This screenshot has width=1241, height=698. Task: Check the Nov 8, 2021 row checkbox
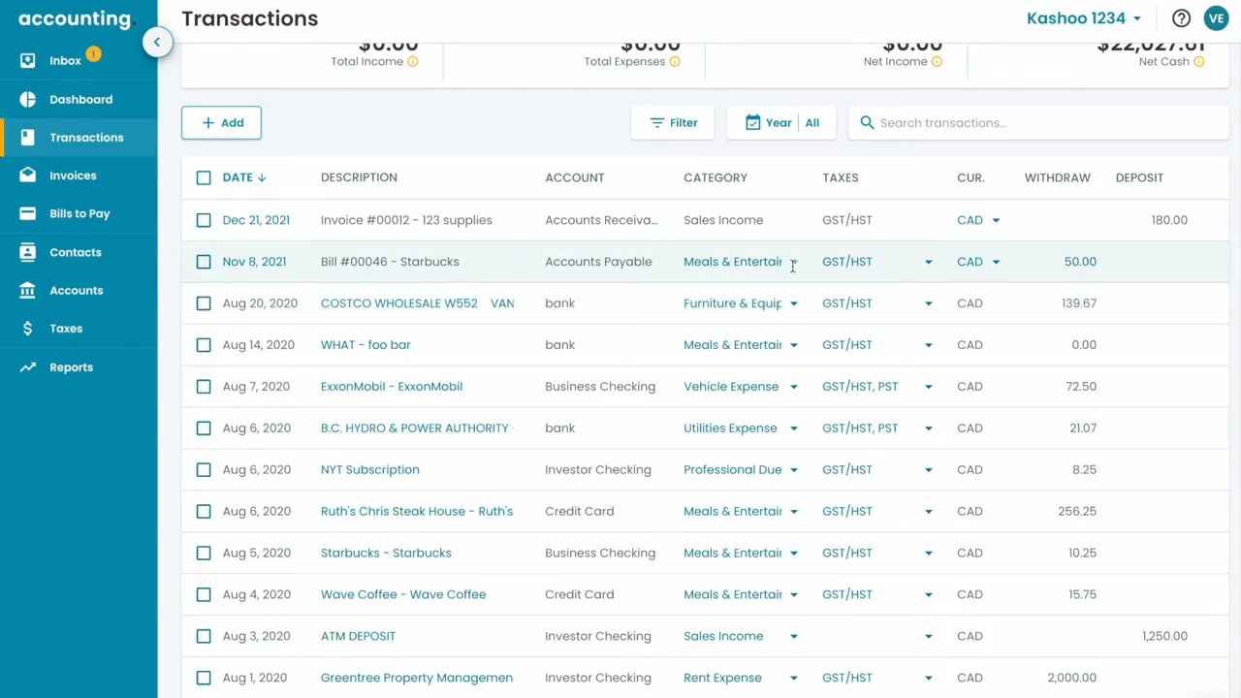[204, 262]
